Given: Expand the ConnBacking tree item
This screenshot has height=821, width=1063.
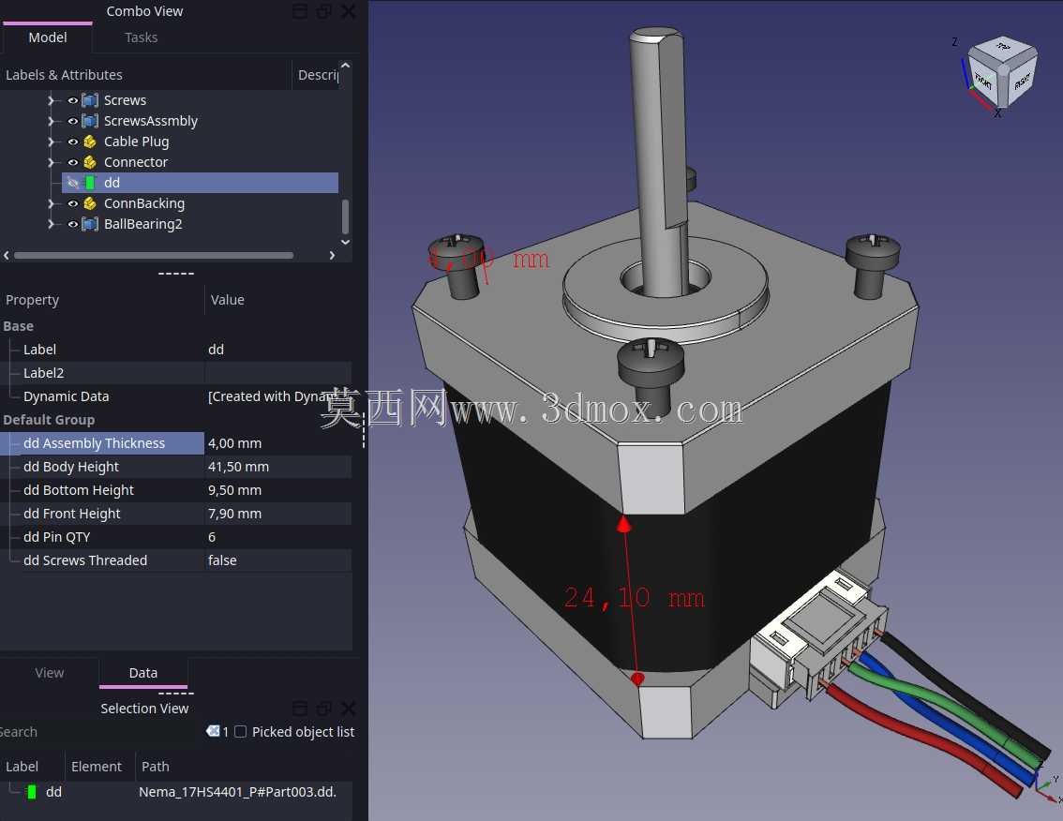Looking at the screenshot, I should (x=51, y=203).
